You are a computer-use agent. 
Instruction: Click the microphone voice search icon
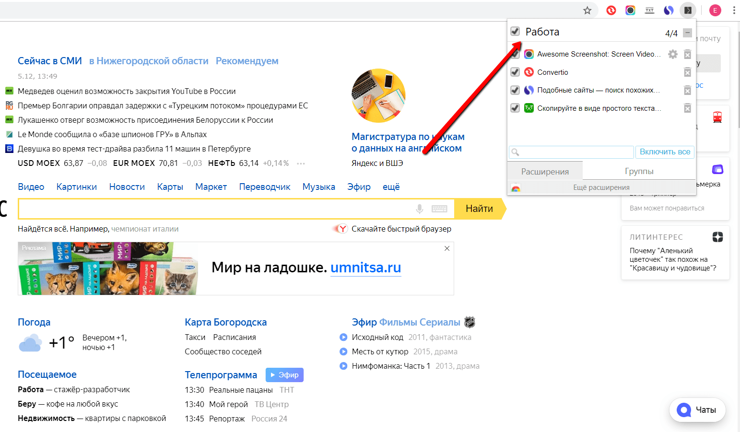click(x=420, y=209)
